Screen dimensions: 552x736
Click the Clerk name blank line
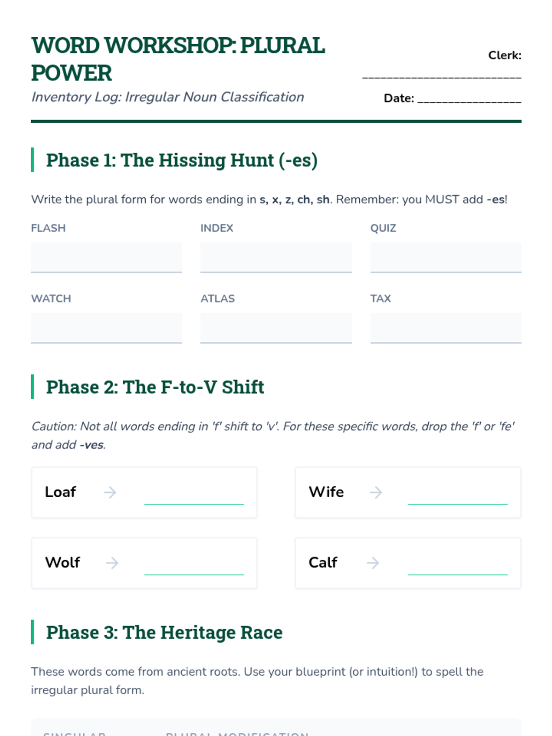(x=442, y=75)
